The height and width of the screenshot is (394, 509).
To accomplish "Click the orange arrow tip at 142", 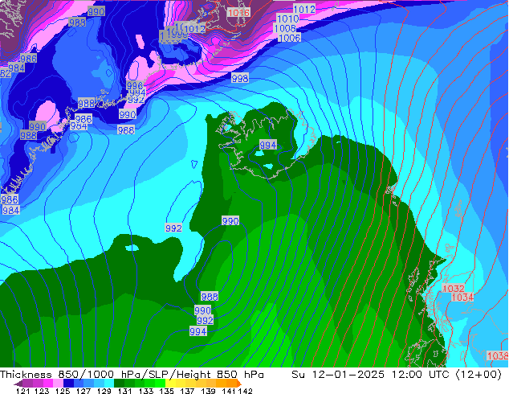I will [239, 383].
